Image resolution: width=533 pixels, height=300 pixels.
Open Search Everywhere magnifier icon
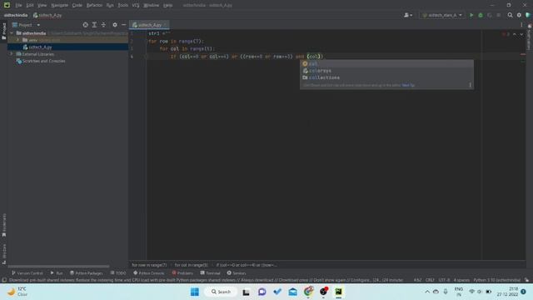510,15
